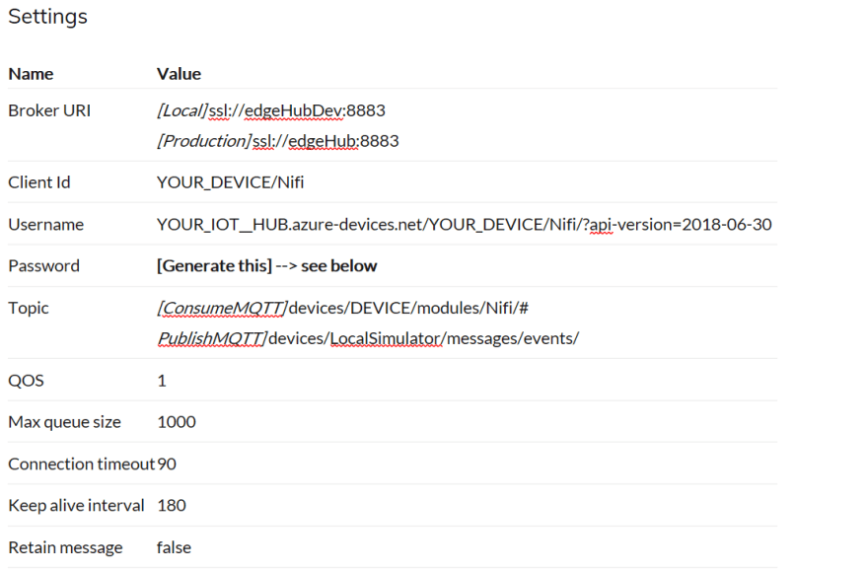Select Local ssl://edgeHubDev:8883 value
Screen dimensions: 868x572
pos(271,110)
